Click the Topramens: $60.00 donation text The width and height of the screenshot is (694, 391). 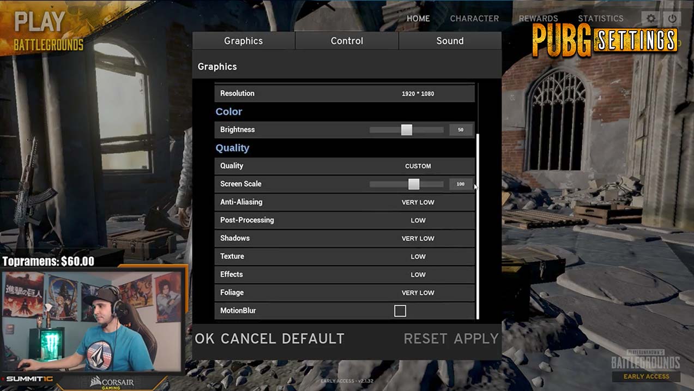49,261
